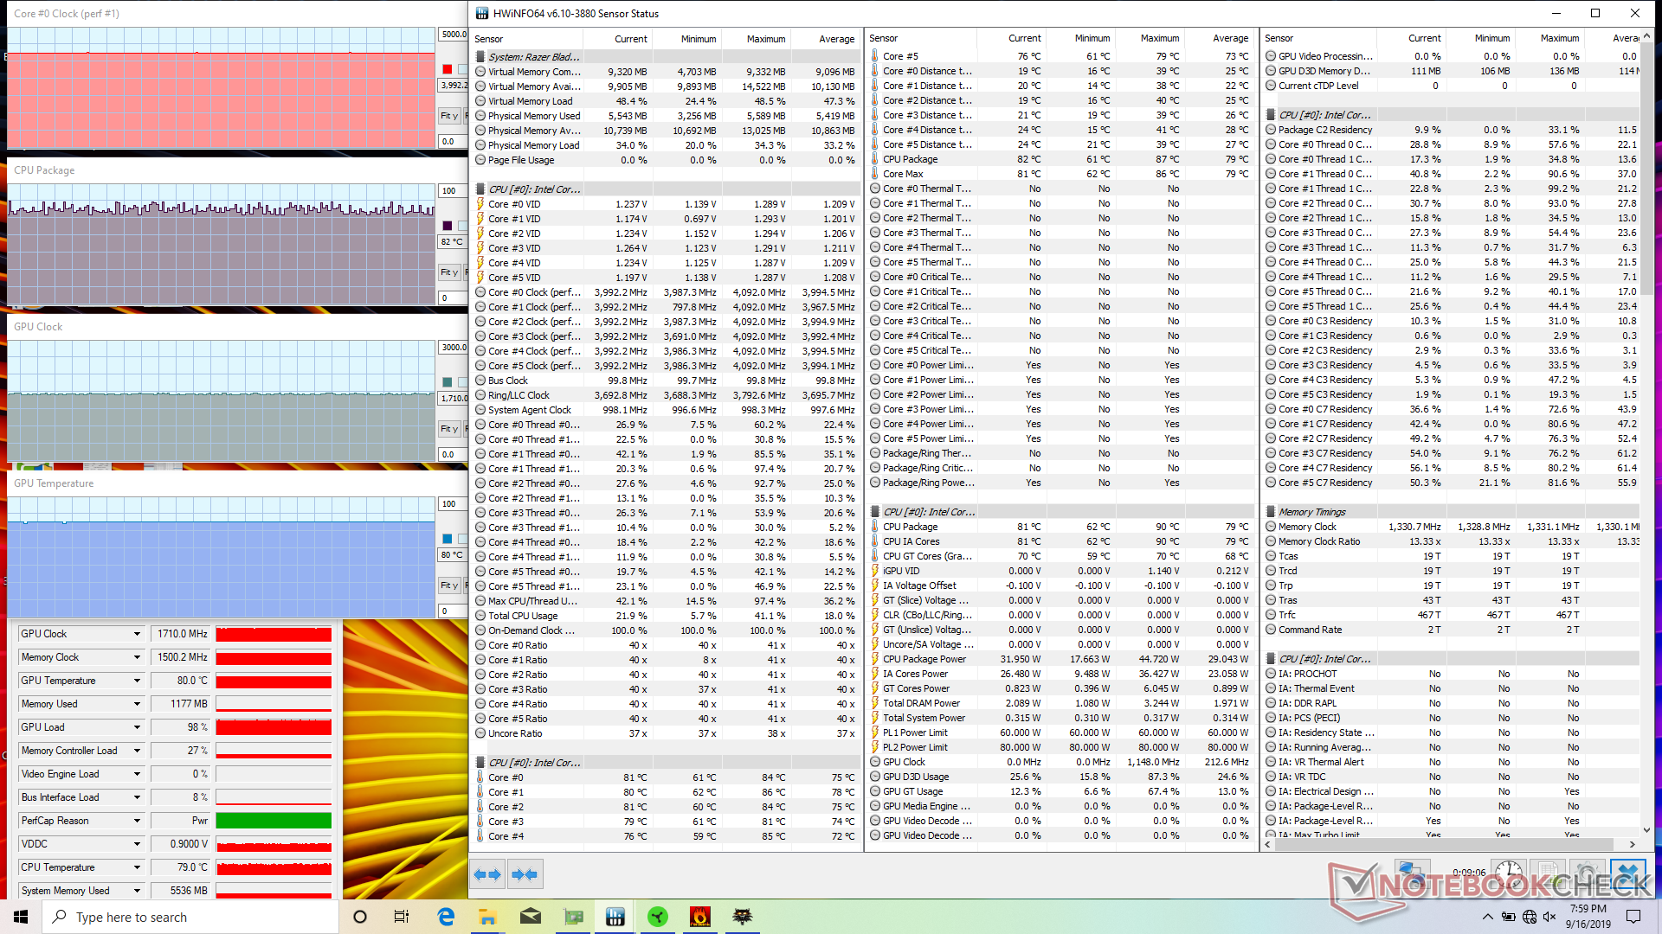
Task: Click the horizontal scrollbar right arrow in third panel
Action: 1632,844
